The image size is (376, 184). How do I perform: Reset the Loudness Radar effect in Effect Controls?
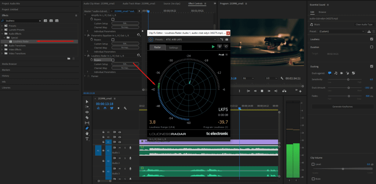138,55
